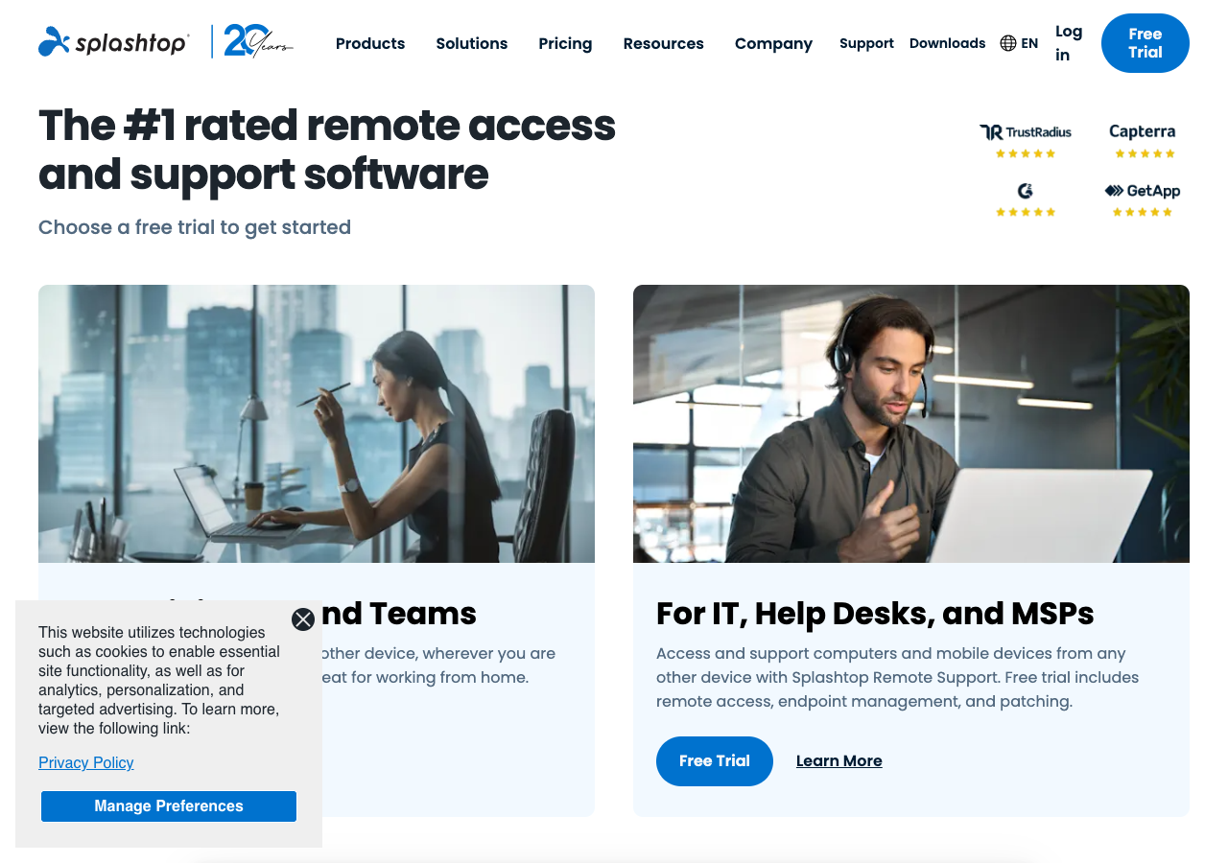
Task: Click the 20 Years anniversary badge
Action: click(x=254, y=42)
